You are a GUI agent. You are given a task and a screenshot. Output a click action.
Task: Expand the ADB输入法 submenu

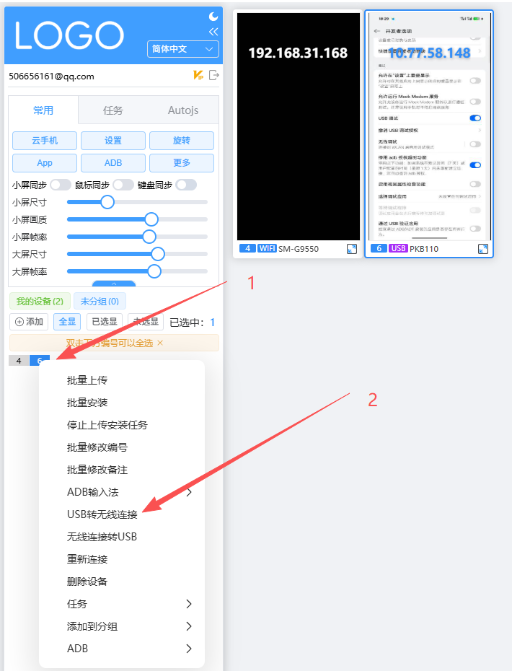122,492
